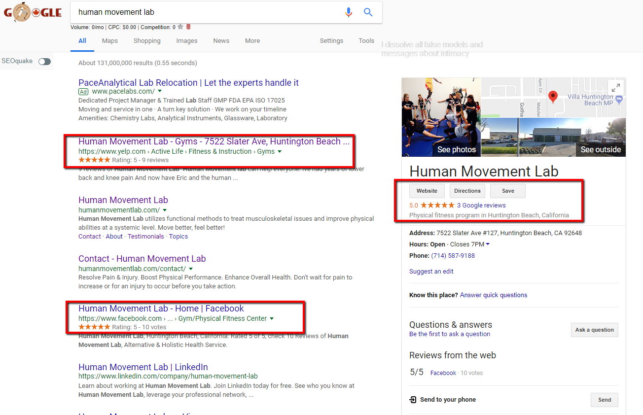
Task: Open search Settings
Action: (x=331, y=41)
